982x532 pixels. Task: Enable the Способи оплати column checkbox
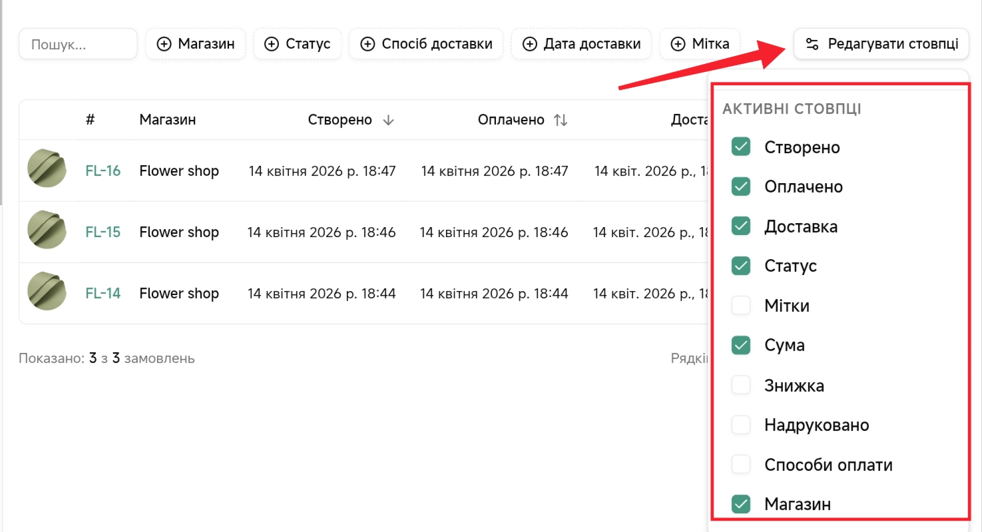tap(741, 464)
